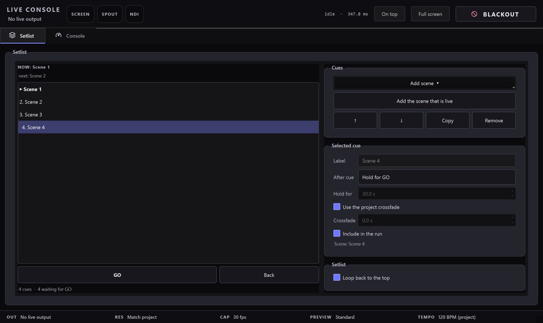Remove the selected cue
The width and height of the screenshot is (543, 323).
[494, 120]
